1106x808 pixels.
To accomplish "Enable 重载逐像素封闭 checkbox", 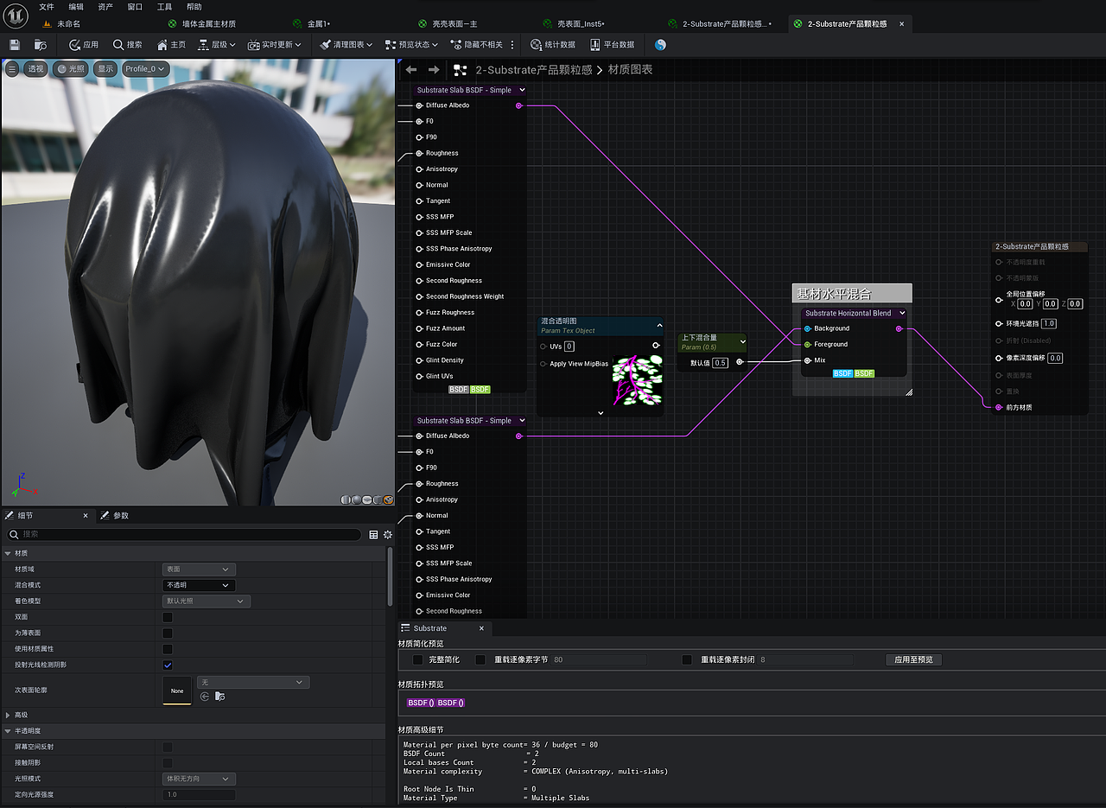I will (687, 660).
